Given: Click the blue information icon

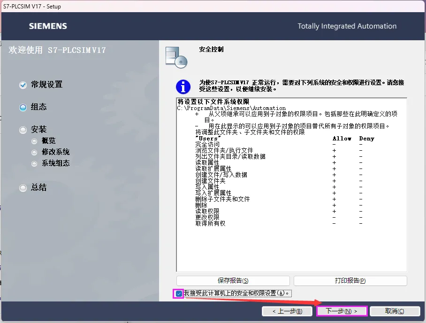Looking at the screenshot, I should 183,87.
